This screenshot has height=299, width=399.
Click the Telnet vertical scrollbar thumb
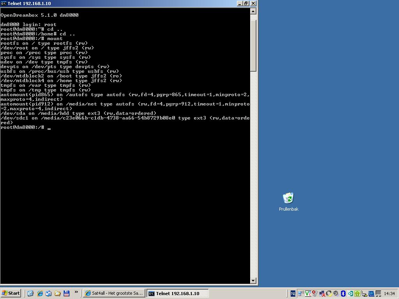pos(253,46)
